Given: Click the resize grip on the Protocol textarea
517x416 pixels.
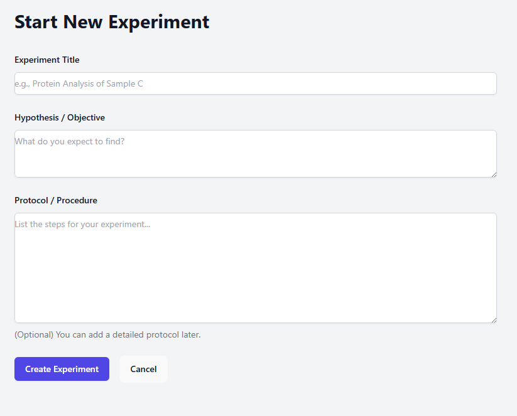Looking at the screenshot, I should coord(493,319).
